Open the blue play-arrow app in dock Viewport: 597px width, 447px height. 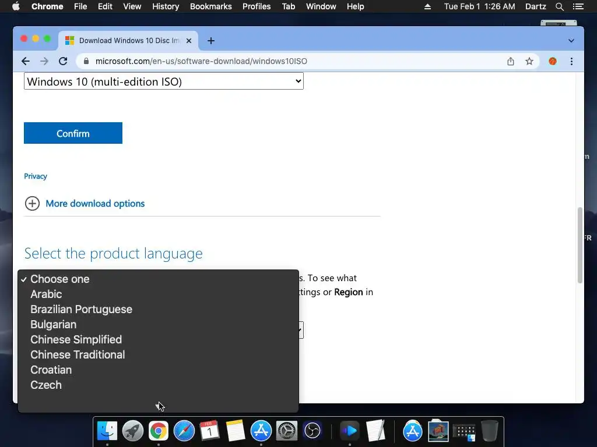(350, 431)
